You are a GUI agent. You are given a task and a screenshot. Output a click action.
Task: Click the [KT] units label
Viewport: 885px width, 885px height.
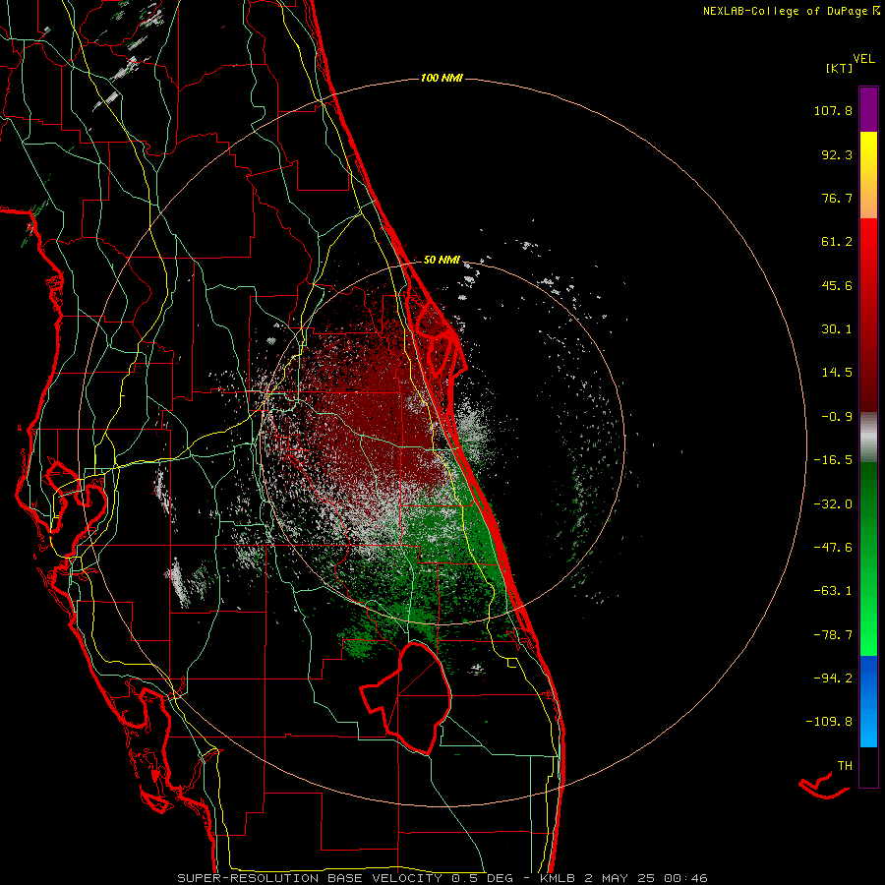click(839, 68)
